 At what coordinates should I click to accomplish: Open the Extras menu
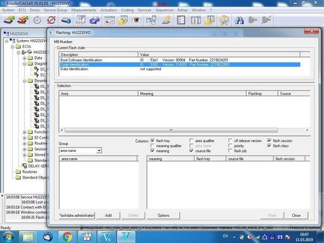coord(182,10)
